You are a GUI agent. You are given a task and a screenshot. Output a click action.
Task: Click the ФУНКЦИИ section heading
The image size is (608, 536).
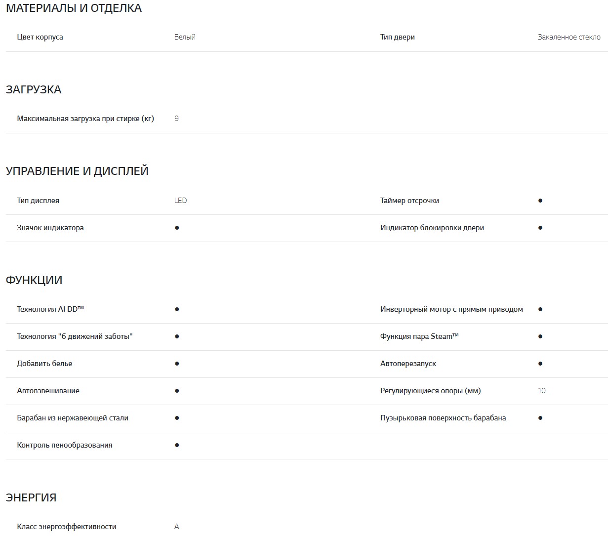[x=34, y=280]
